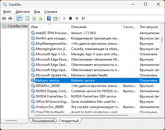165x130 pixels.
Task: Go back with the left arrow toolbar icon
Action: [x=4, y=18]
